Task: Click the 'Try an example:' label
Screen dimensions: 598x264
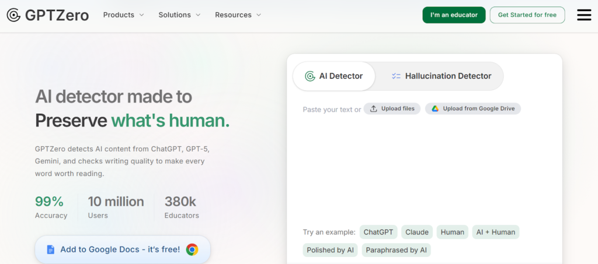Action: tap(329, 232)
